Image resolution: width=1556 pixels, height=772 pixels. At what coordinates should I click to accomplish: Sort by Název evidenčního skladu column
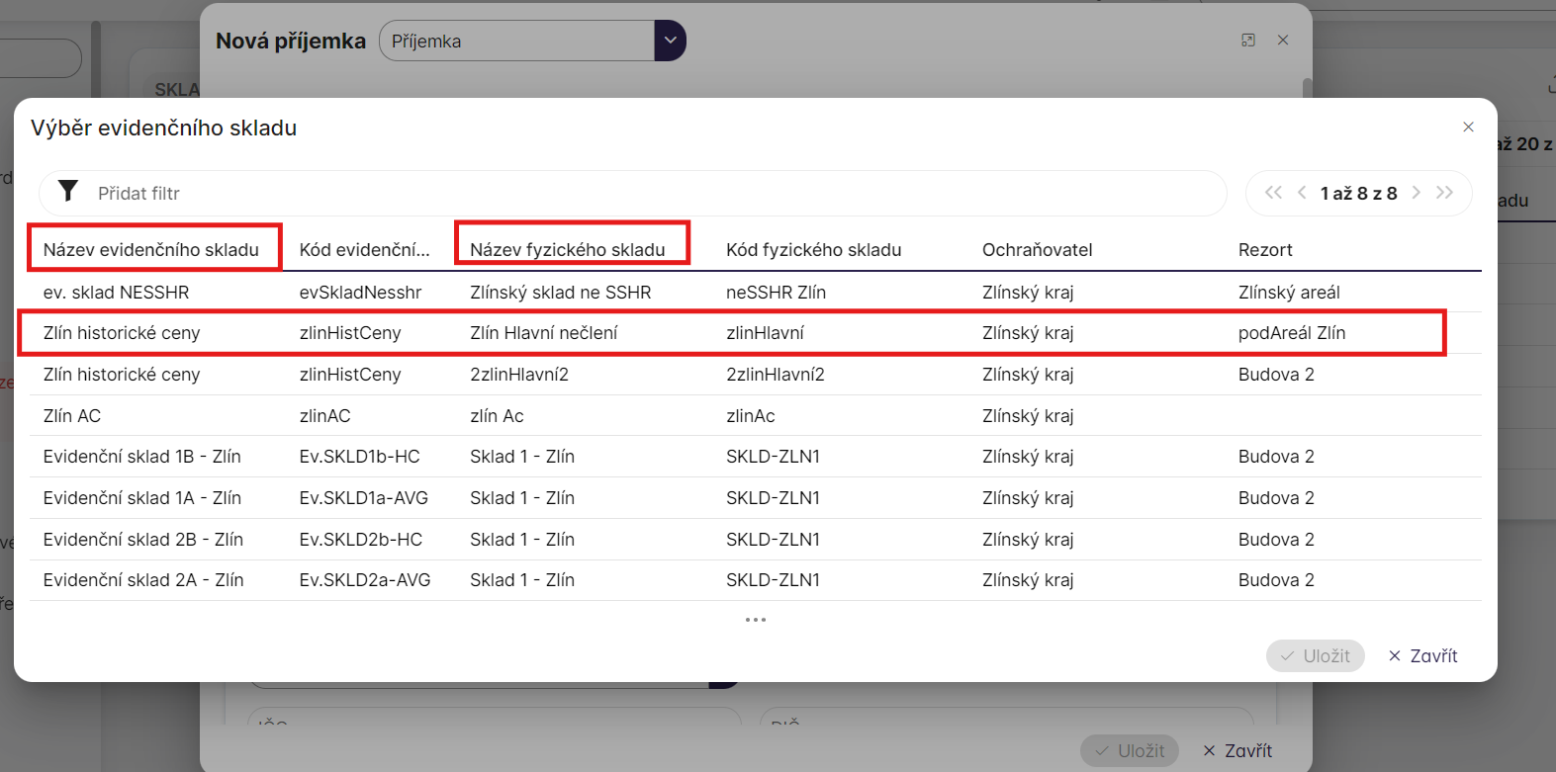point(151,250)
